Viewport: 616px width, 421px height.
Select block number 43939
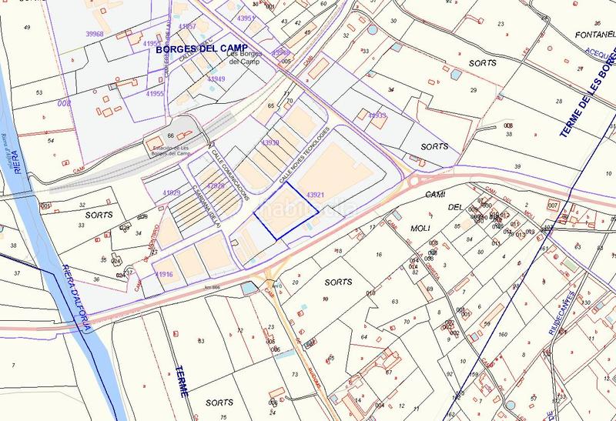coord(270,143)
